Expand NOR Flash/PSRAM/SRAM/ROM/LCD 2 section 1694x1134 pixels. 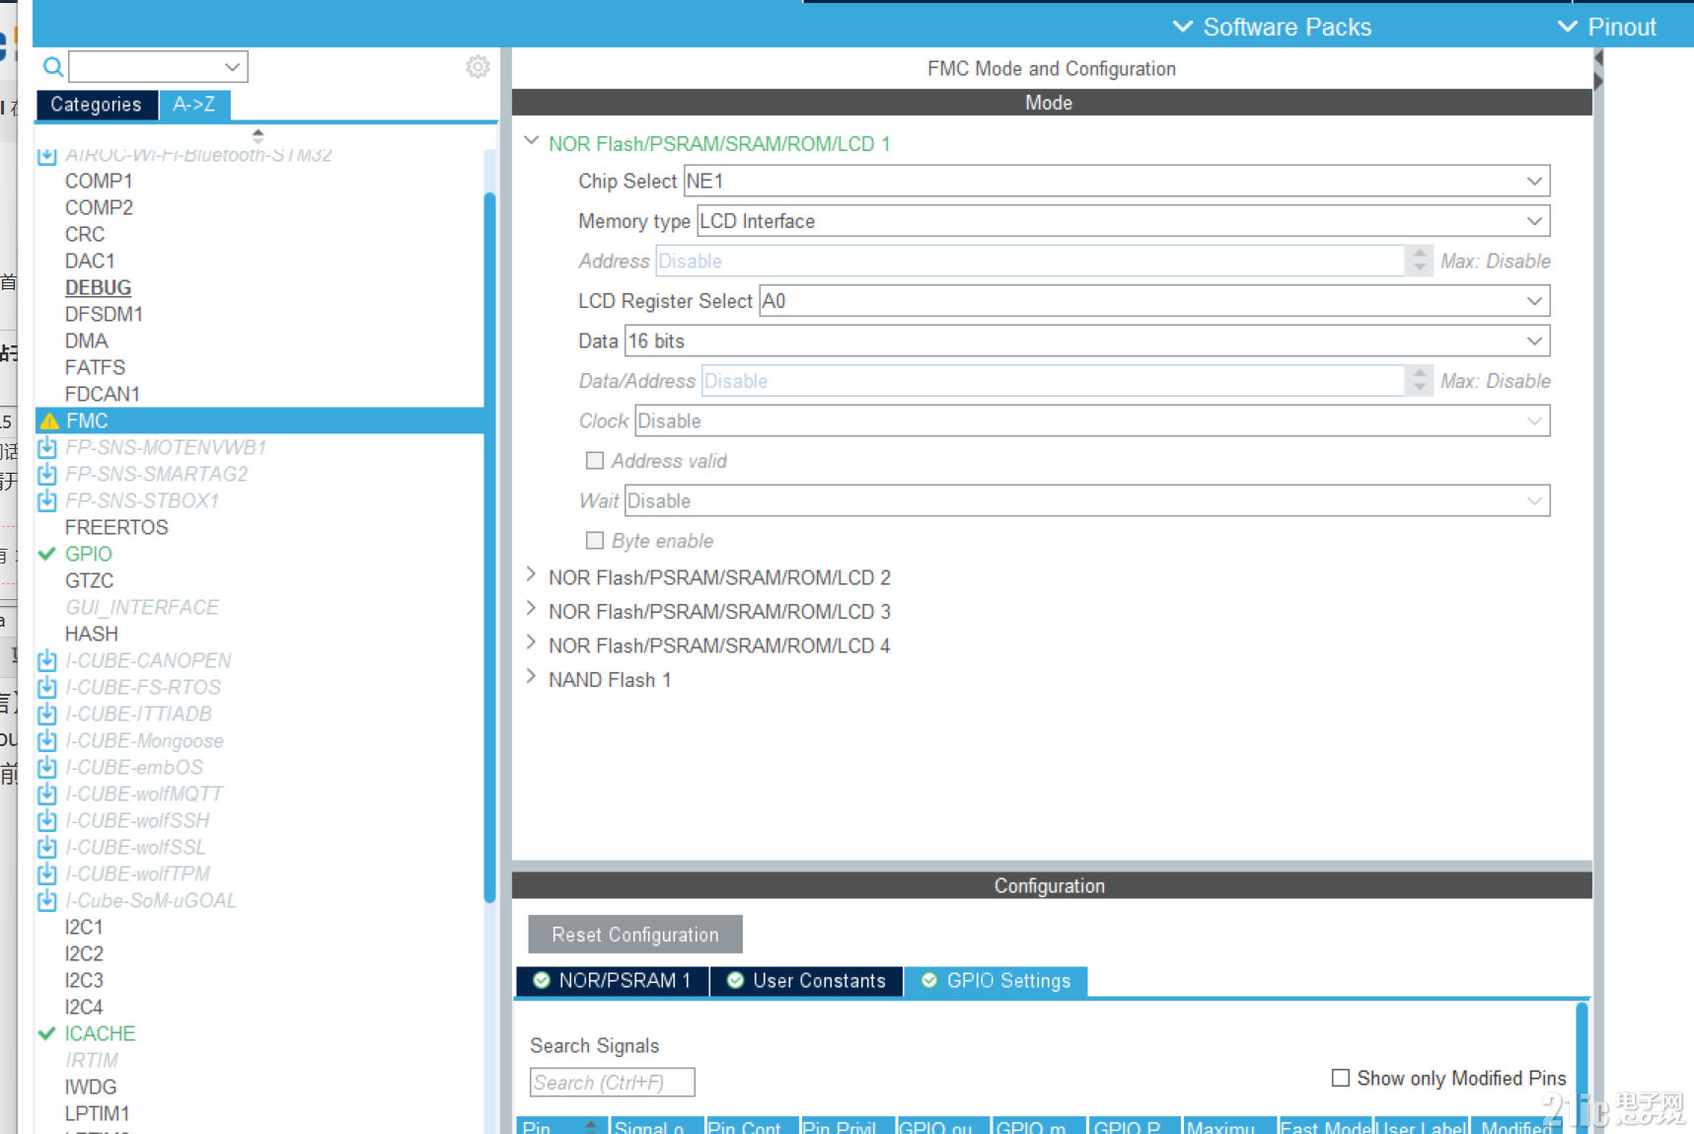tap(532, 575)
